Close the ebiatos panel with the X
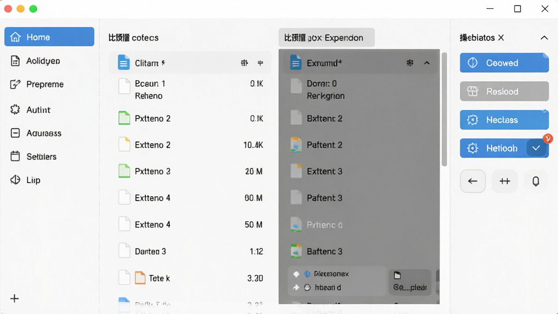This screenshot has width=558, height=314. tap(501, 38)
